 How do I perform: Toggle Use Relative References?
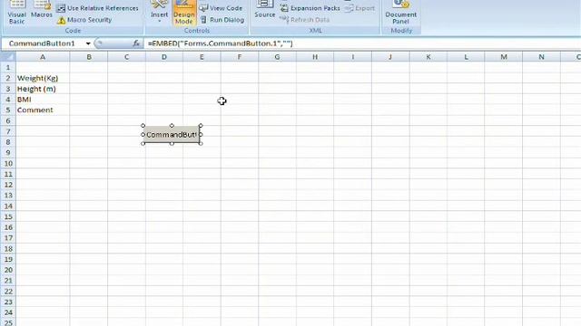tap(97, 8)
